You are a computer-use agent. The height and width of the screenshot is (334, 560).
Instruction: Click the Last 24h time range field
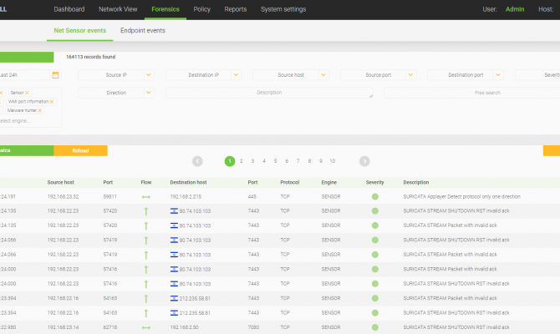(24, 75)
